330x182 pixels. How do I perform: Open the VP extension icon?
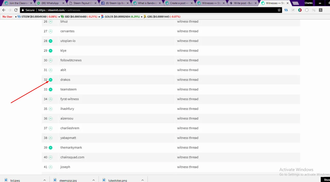coord(293,10)
